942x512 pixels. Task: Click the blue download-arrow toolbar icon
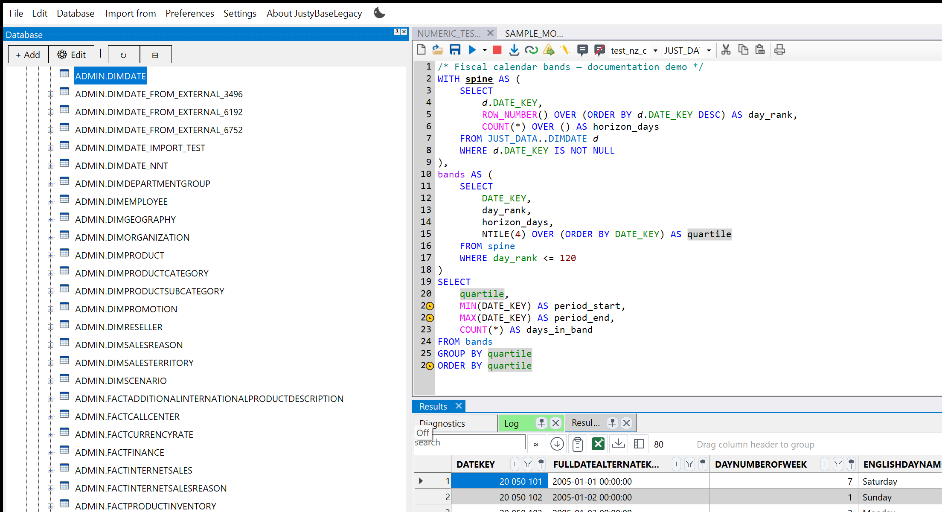(514, 50)
